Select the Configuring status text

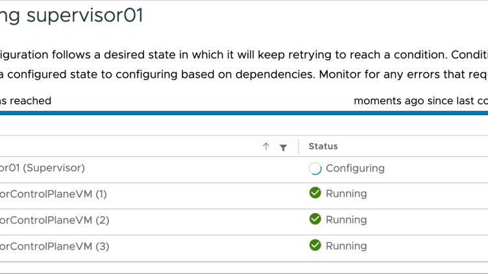coord(355,168)
